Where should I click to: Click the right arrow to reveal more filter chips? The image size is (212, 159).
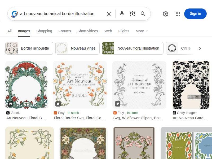tap(200, 48)
